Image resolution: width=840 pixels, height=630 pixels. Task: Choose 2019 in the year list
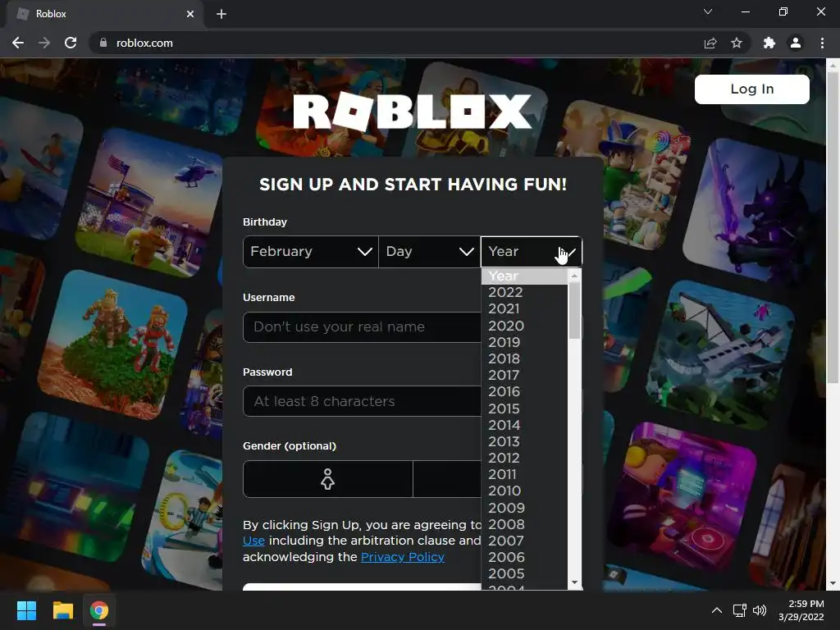(524, 342)
